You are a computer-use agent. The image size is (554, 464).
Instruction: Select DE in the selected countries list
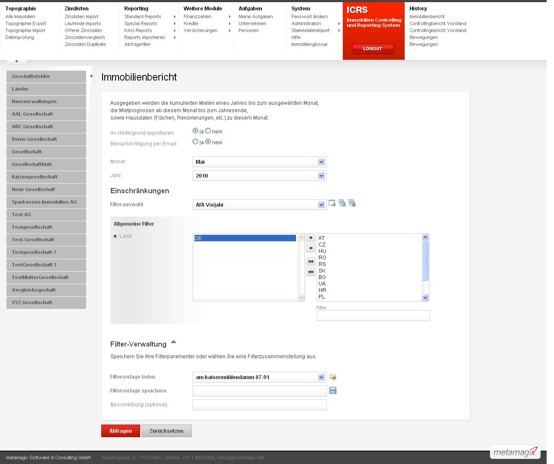[245, 238]
